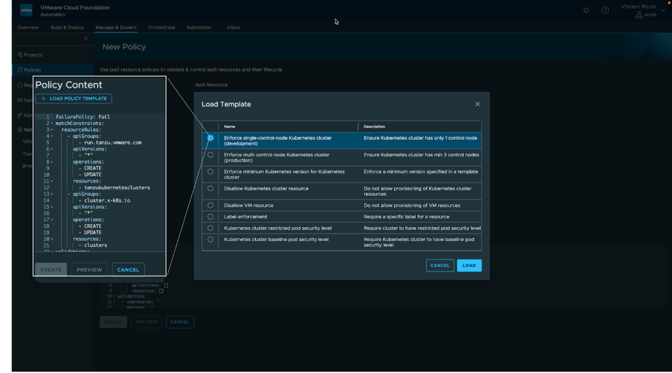672x373 pixels.
Task: Open the help question mark icon
Action: tap(605, 11)
